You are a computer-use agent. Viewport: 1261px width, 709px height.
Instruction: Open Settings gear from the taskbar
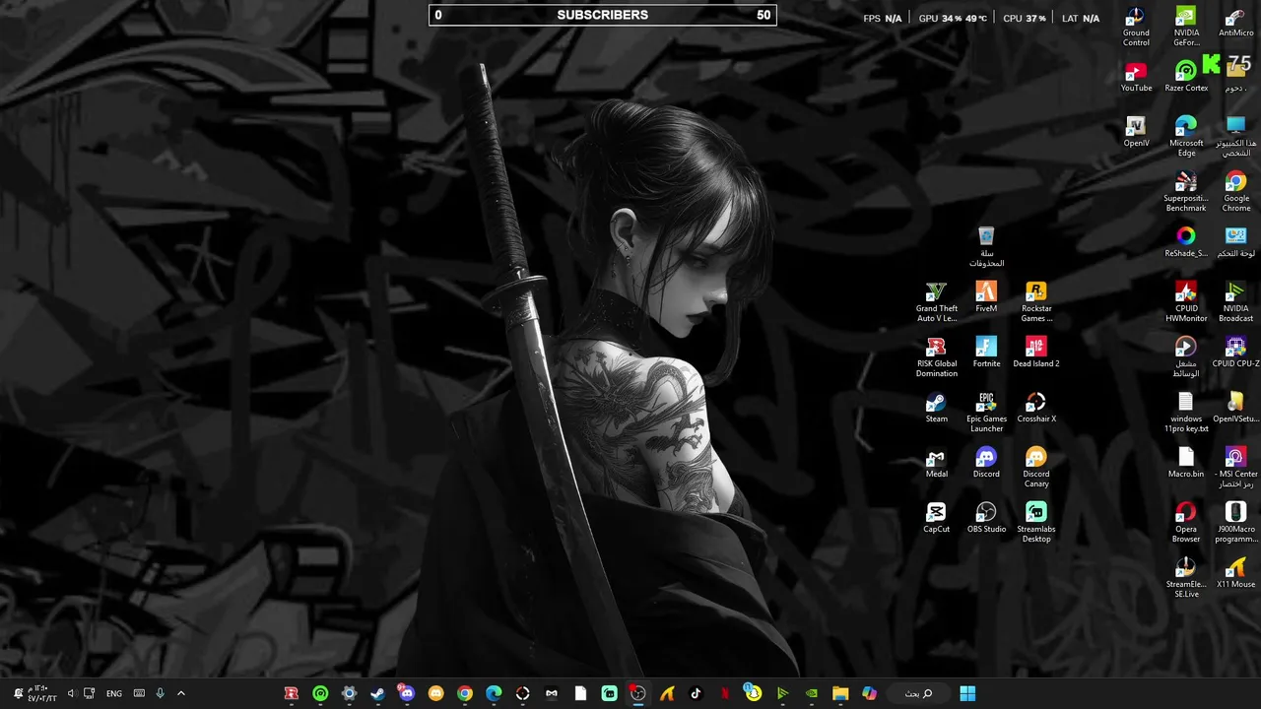pos(349,693)
